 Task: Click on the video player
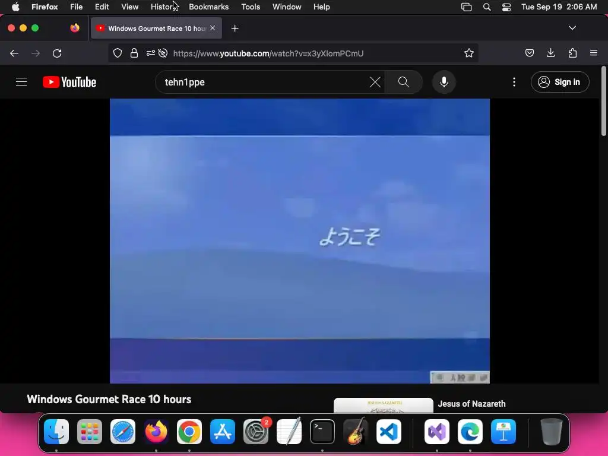click(300, 241)
